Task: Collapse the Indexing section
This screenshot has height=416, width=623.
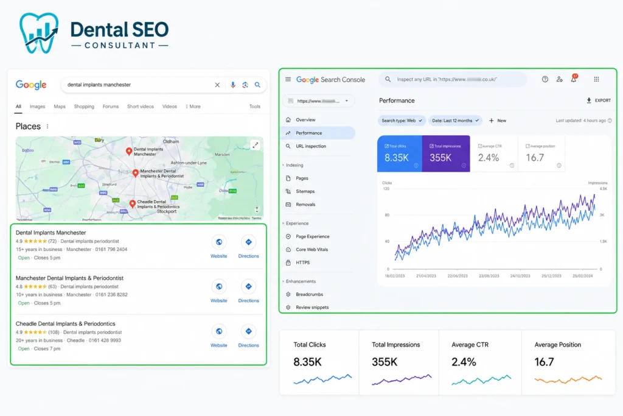Action: point(293,165)
